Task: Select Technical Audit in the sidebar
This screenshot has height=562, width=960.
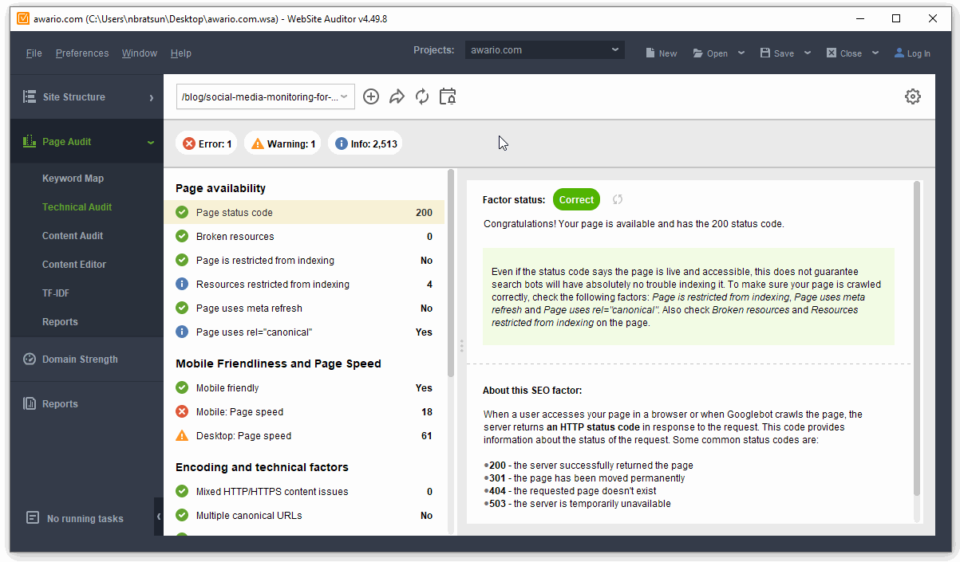Action: tap(77, 207)
